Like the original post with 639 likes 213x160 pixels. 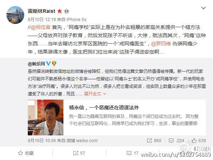pos(199,140)
